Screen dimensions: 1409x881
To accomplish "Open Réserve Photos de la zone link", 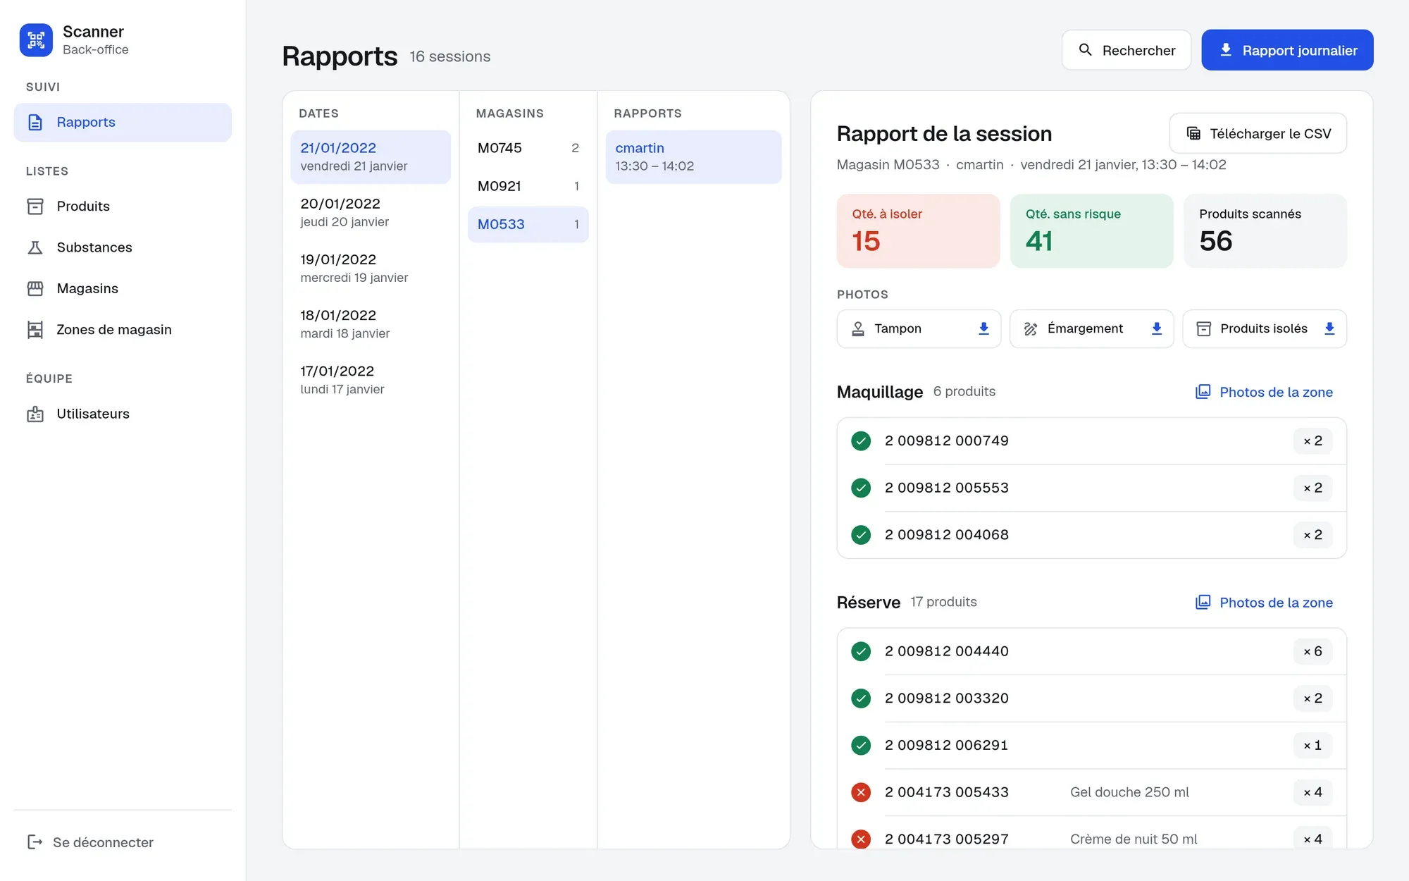I will (1264, 603).
